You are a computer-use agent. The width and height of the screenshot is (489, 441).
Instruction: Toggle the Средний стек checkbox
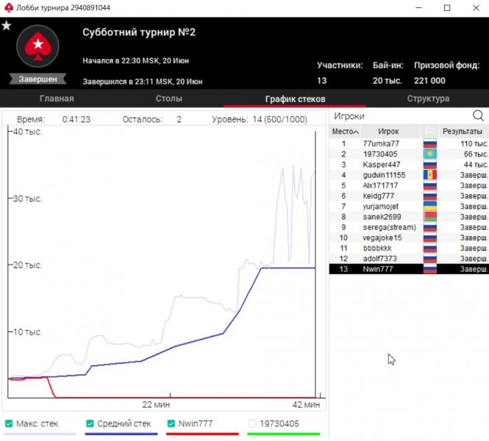(90, 424)
